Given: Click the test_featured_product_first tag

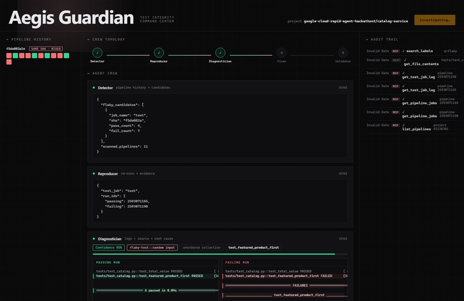Looking at the screenshot, I should tap(254, 248).
